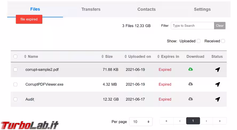Sort files by Size column arrows
237x130 pixels.
point(102,56)
